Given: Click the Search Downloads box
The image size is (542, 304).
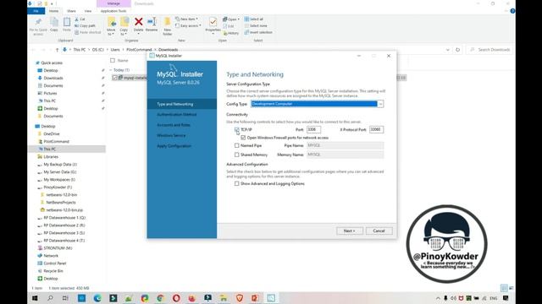Looking at the screenshot, I should tap(489, 50).
